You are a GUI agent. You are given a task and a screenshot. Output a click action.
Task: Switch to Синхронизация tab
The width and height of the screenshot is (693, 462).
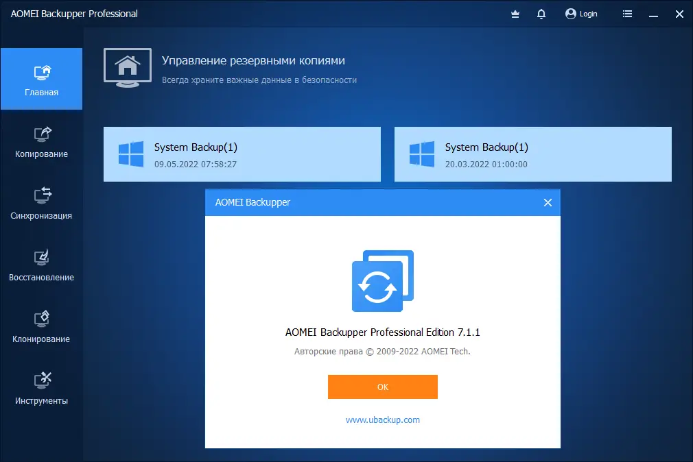[42, 203]
